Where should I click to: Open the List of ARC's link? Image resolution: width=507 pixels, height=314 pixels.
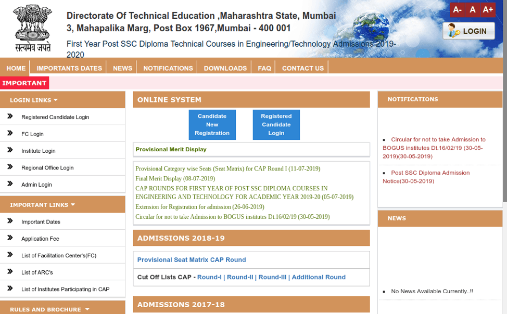click(37, 272)
